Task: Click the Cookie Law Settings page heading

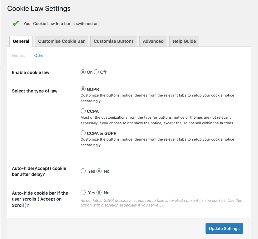Action: (x=39, y=8)
